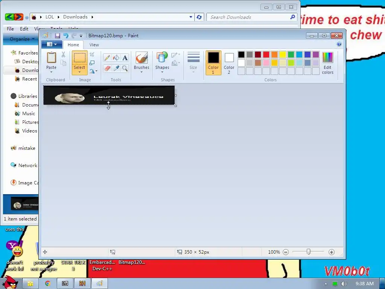Image resolution: width=385 pixels, height=289 pixels.
Task: Click the zoom slider handle
Action: click(x=308, y=252)
